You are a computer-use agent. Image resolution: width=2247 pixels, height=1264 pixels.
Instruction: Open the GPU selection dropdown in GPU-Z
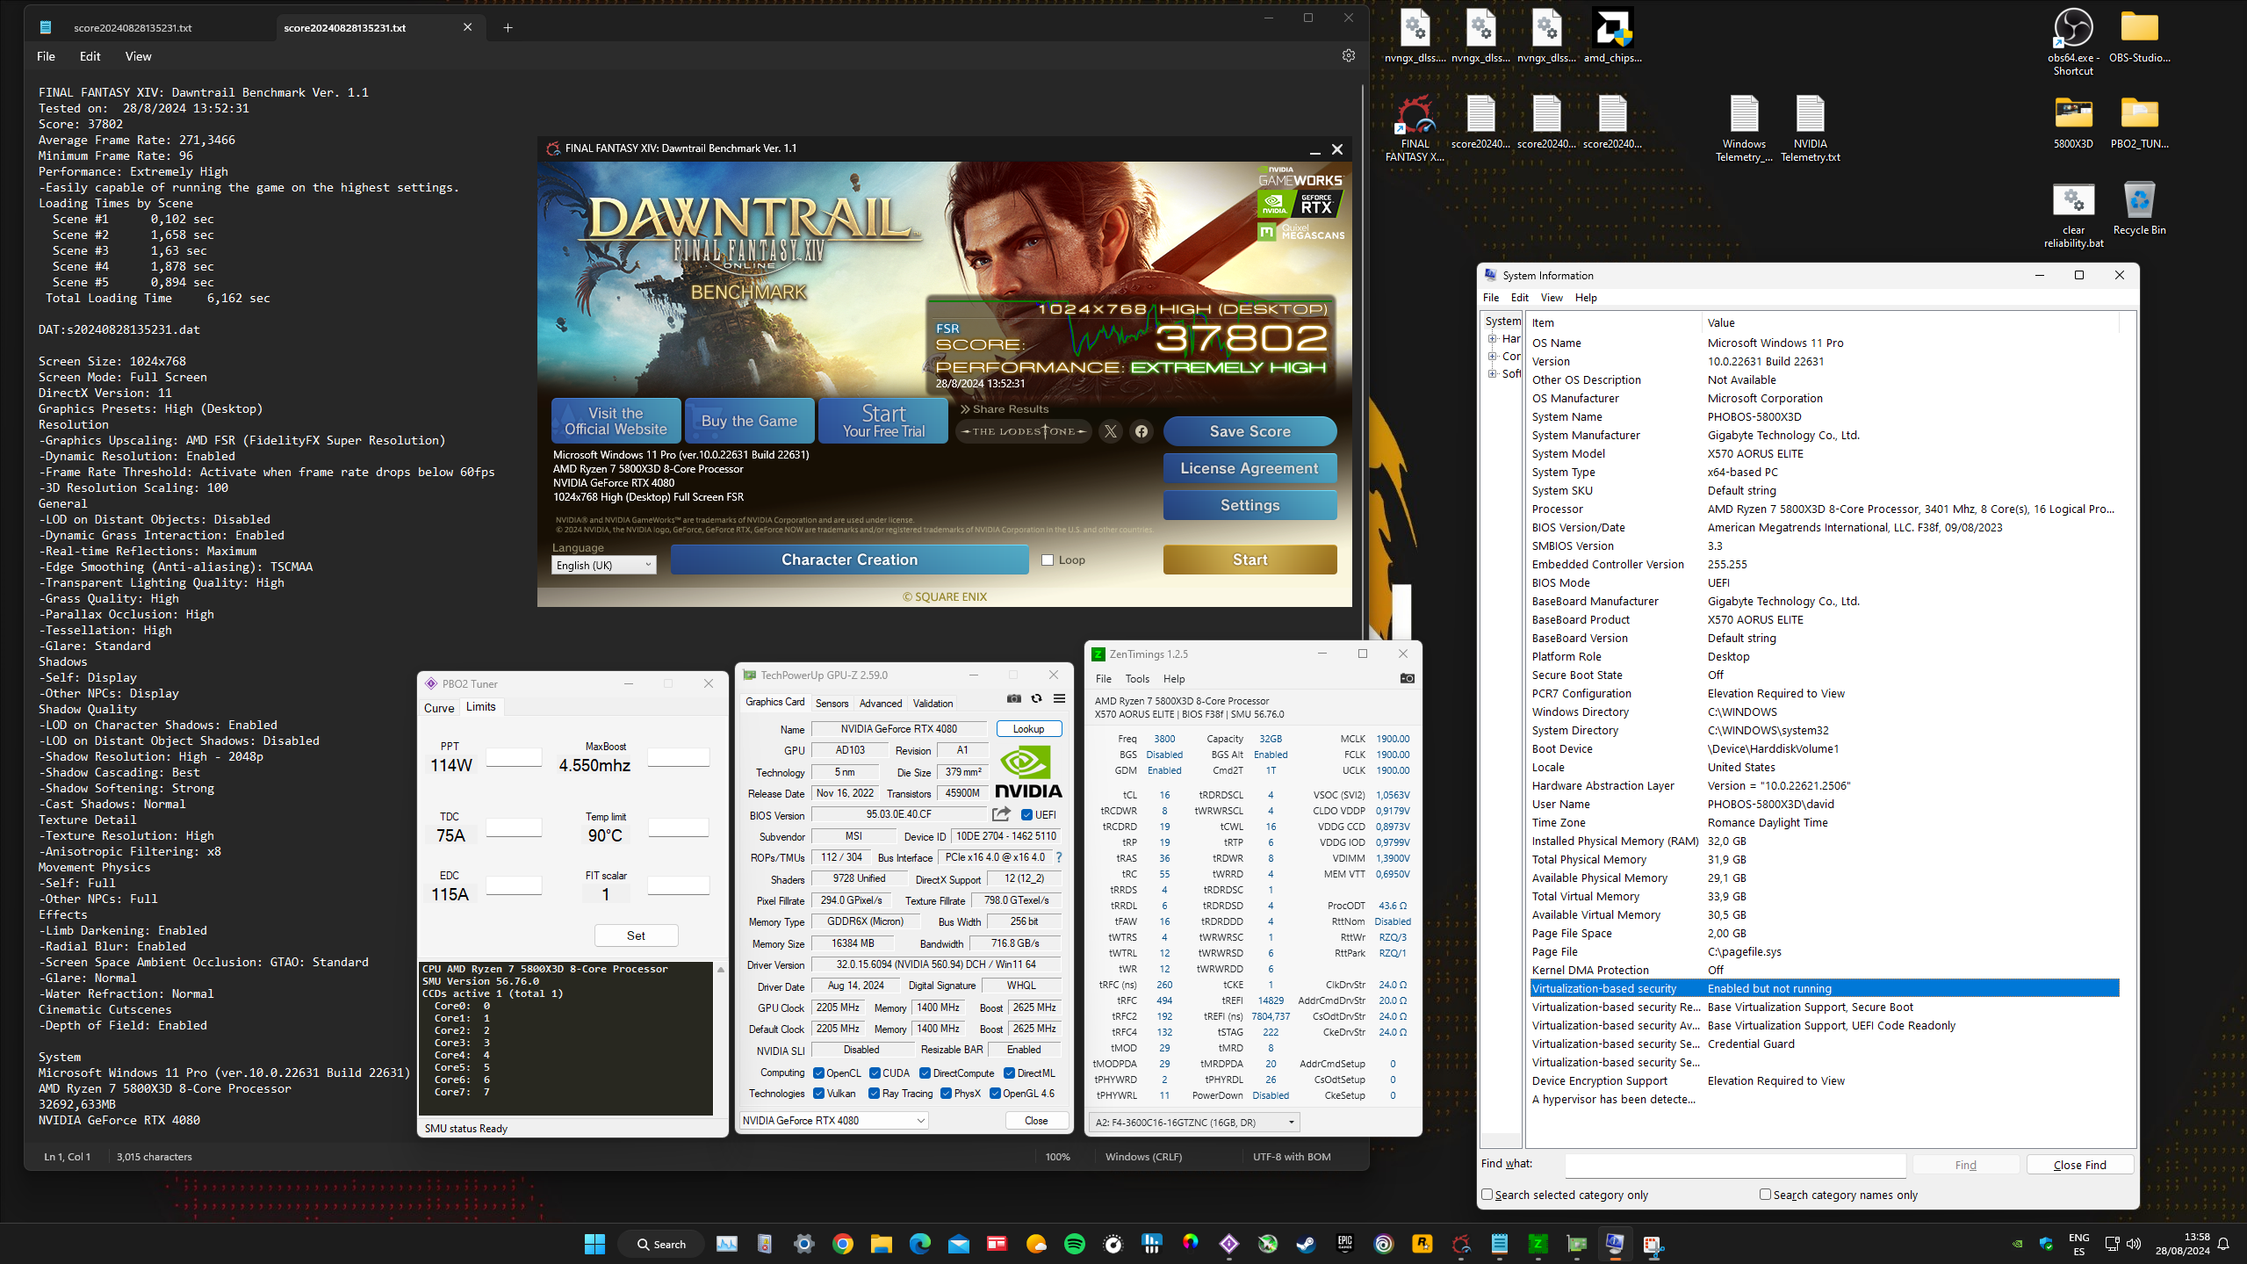pyautogui.click(x=833, y=1120)
